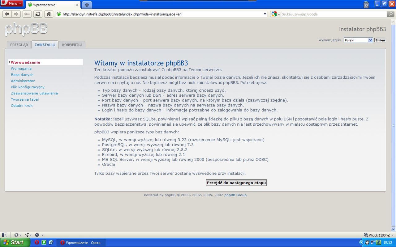Open the Opera Unite dropdown arrow
The height and width of the screenshot is (247, 396).
click(x=31, y=235)
